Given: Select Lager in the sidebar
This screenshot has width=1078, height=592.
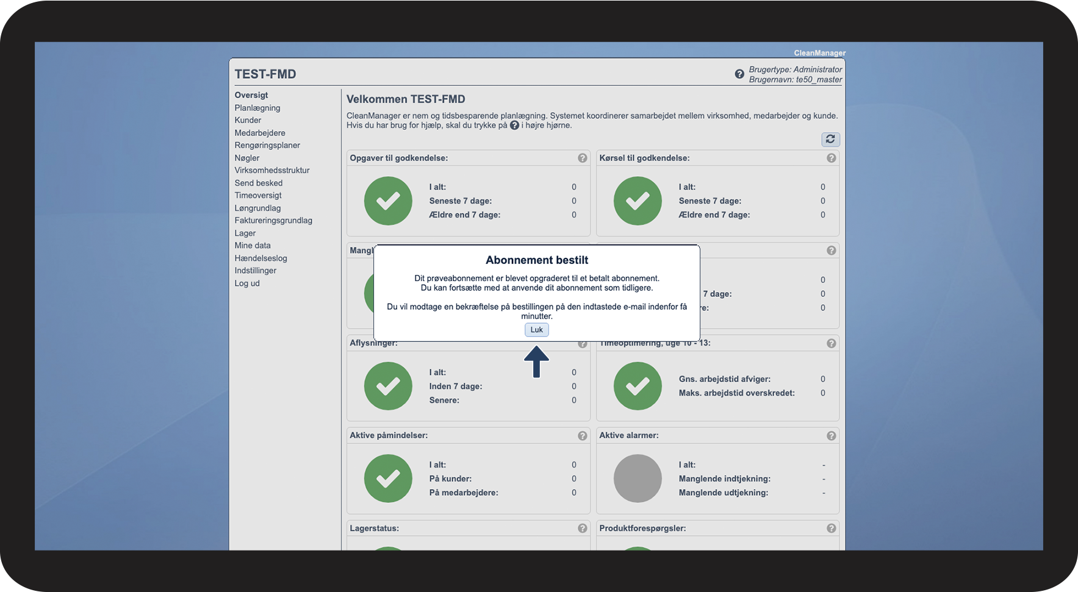Looking at the screenshot, I should pyautogui.click(x=245, y=233).
